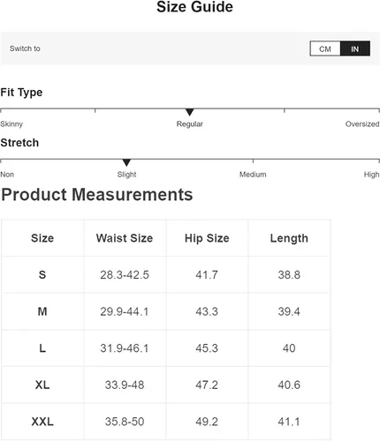Screen dimensions: 380x441
Task: Click the Size column header
Action: coord(42,238)
